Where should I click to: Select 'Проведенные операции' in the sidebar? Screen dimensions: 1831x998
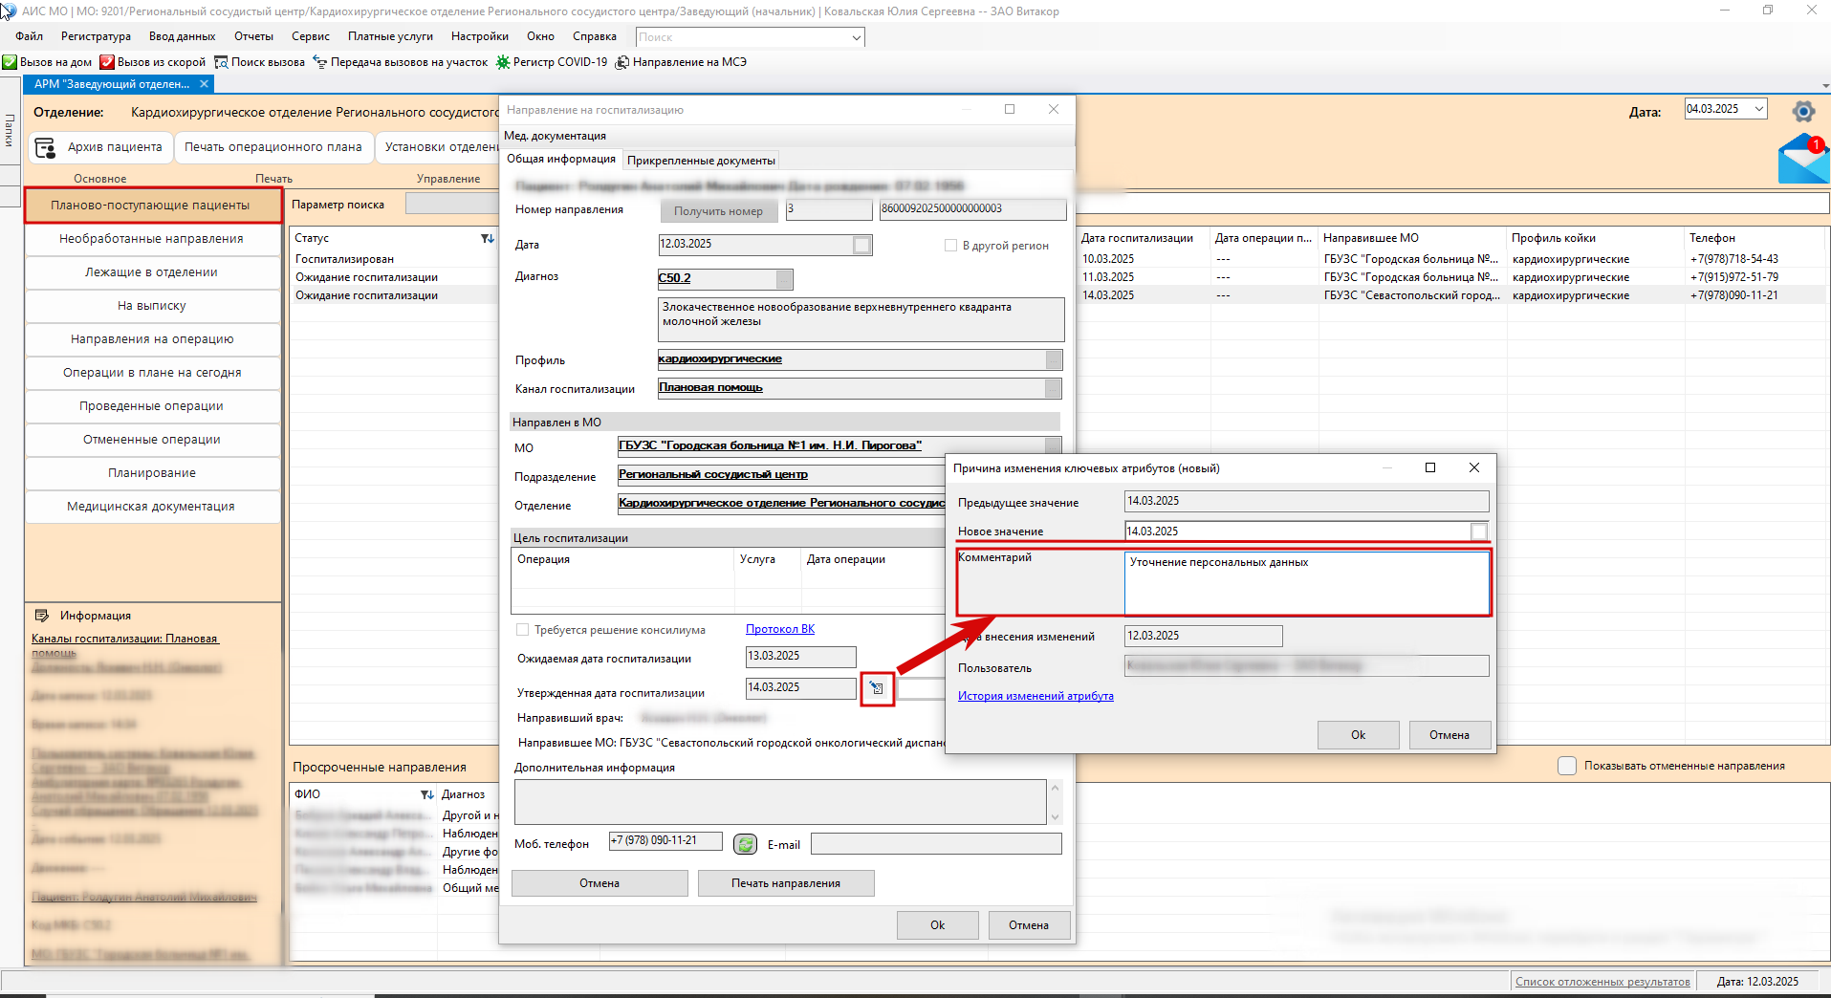(x=151, y=406)
